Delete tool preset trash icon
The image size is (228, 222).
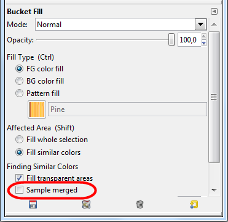140,205
